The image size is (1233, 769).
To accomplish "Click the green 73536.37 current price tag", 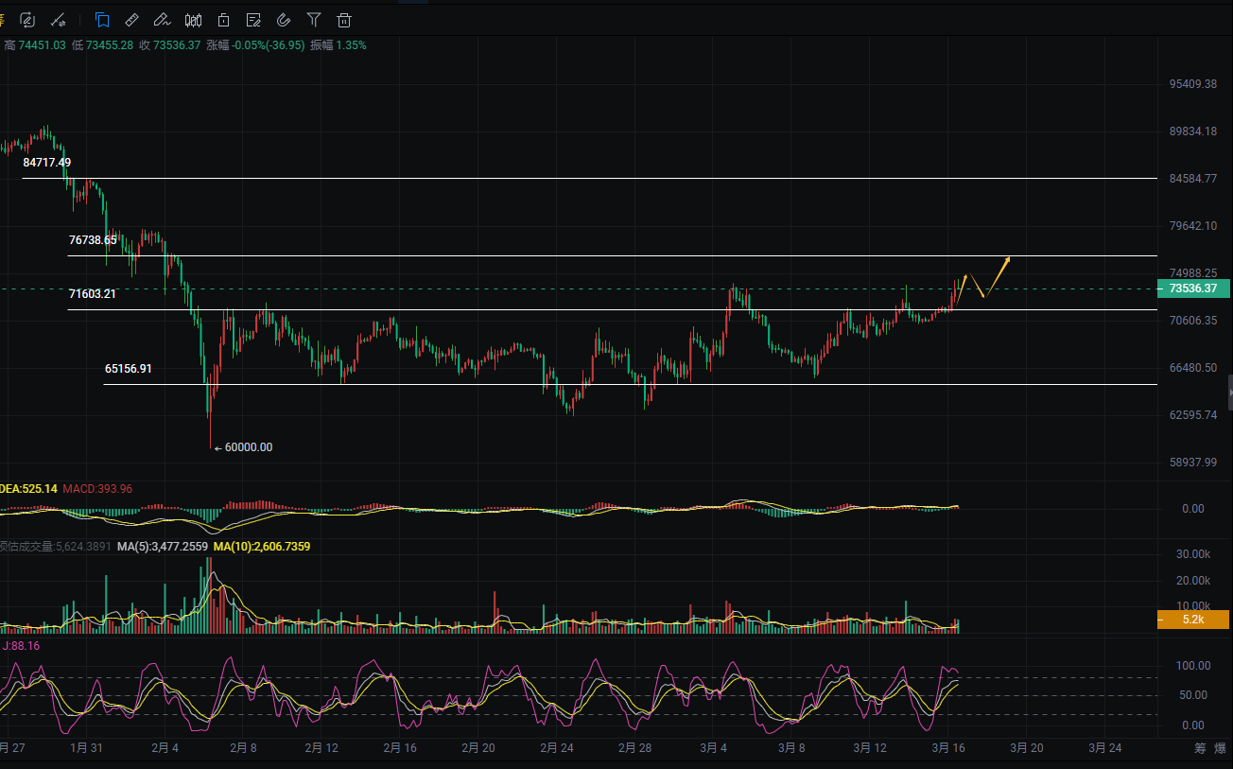I will click(1194, 288).
